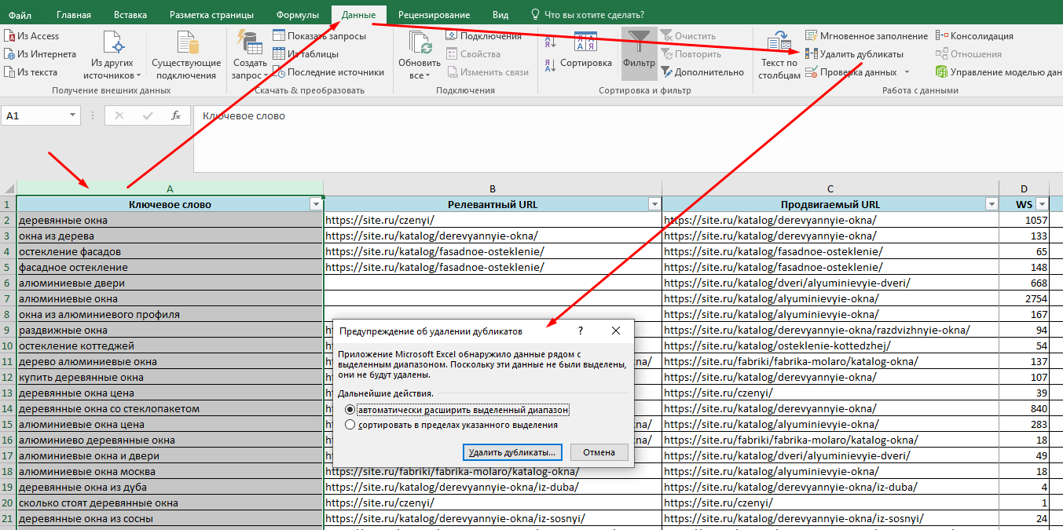Select column B header

[493, 188]
